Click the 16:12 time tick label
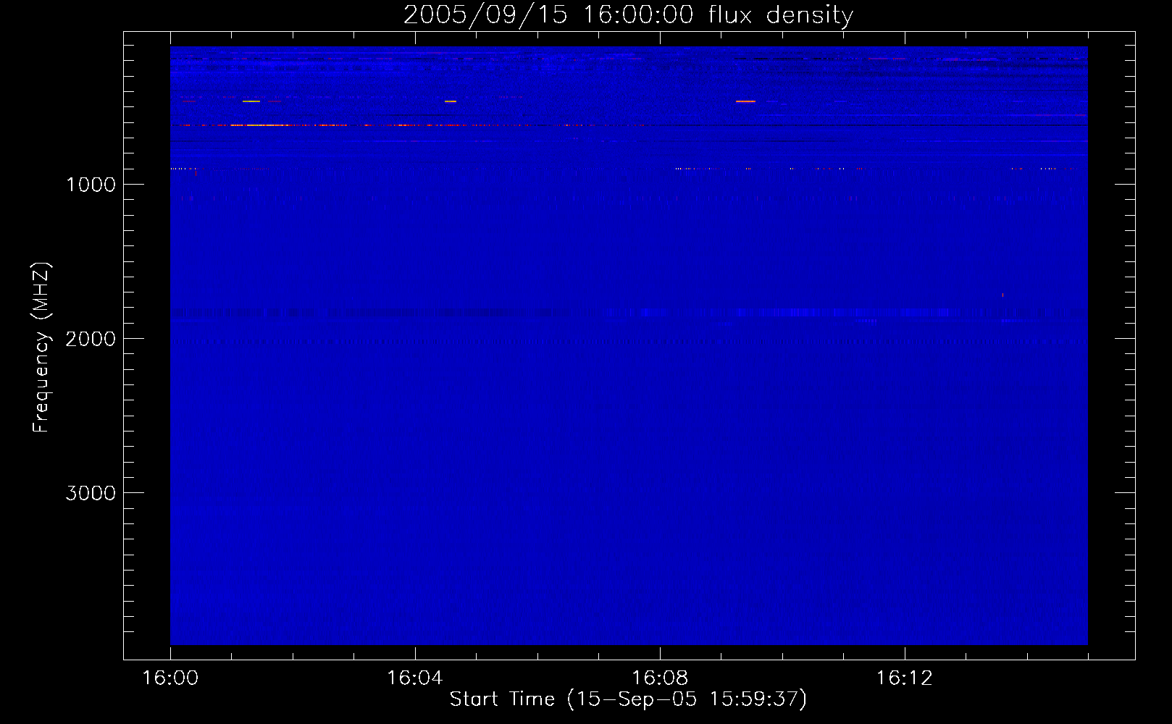1172x724 pixels. pyautogui.click(x=905, y=678)
